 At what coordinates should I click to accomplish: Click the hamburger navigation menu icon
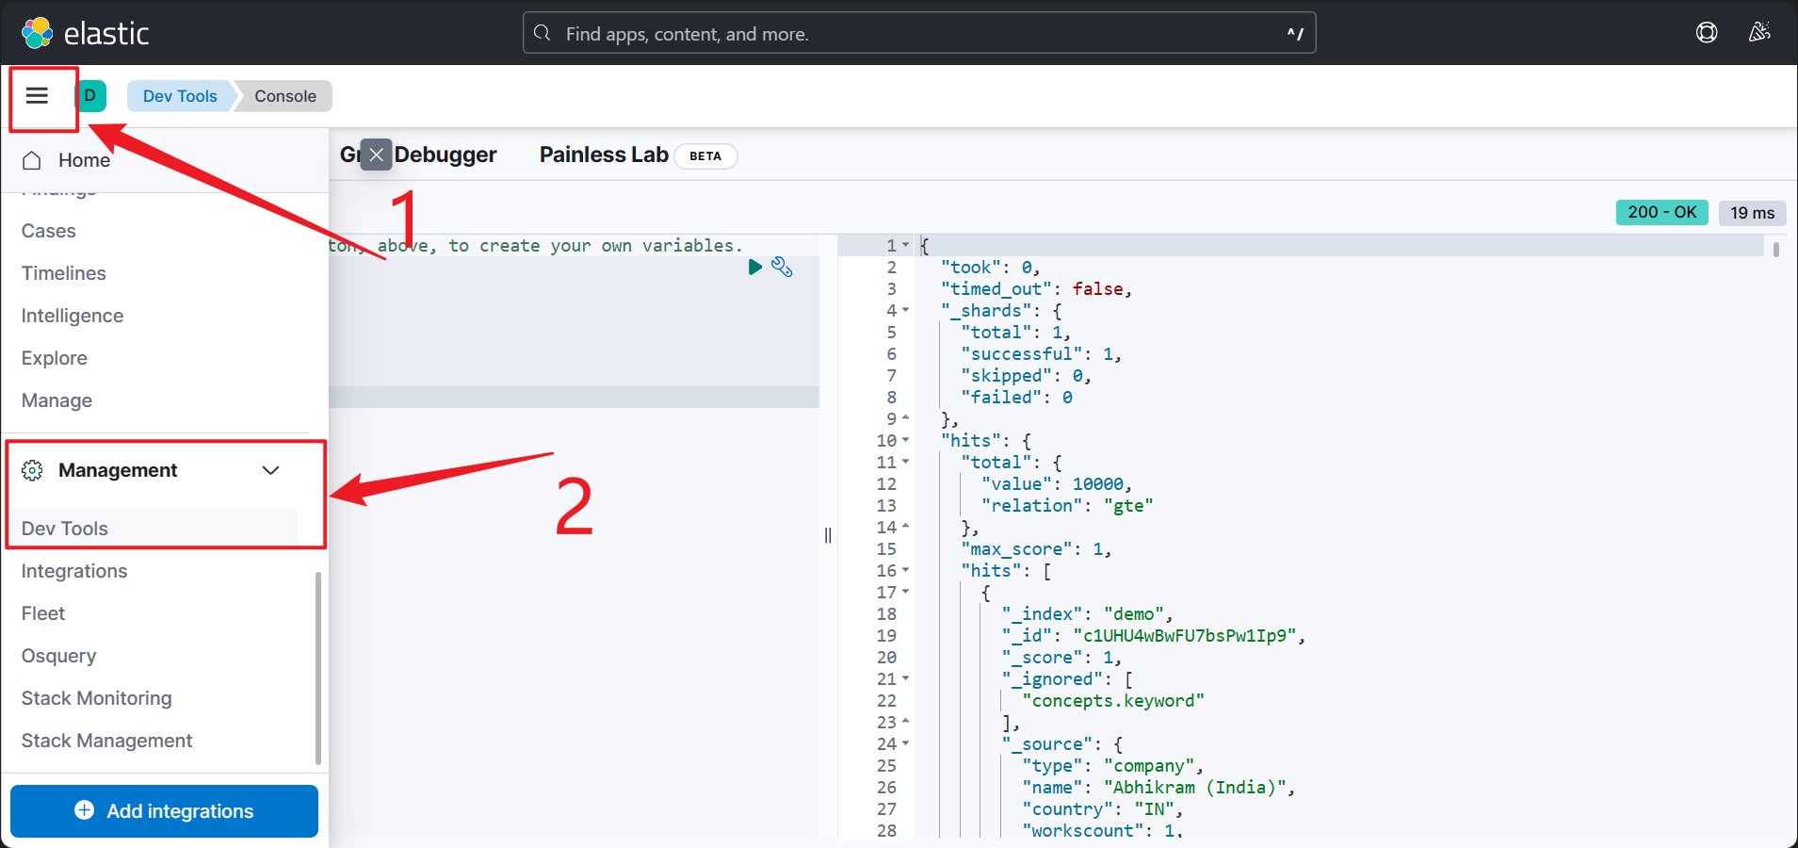(37, 95)
